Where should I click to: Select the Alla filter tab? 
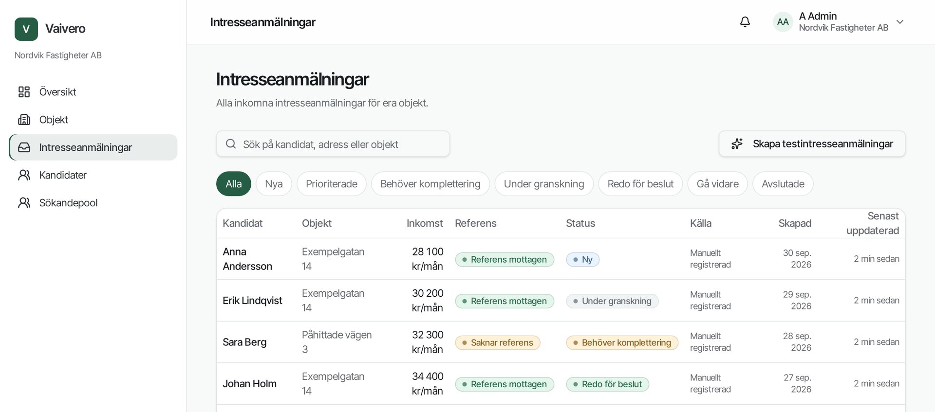pos(234,184)
